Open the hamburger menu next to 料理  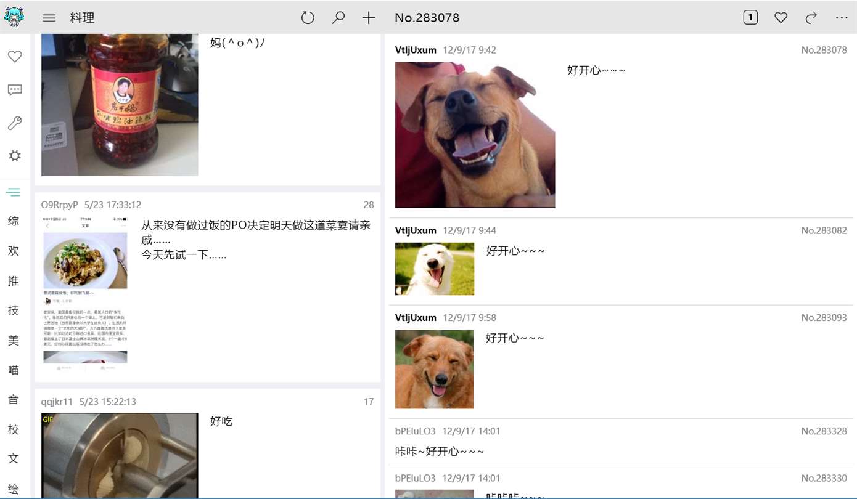click(x=49, y=18)
